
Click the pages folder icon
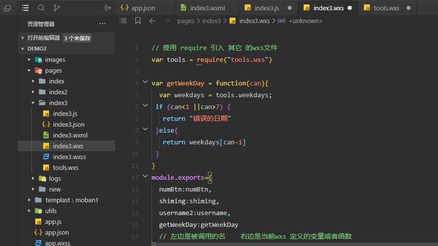coord(39,70)
